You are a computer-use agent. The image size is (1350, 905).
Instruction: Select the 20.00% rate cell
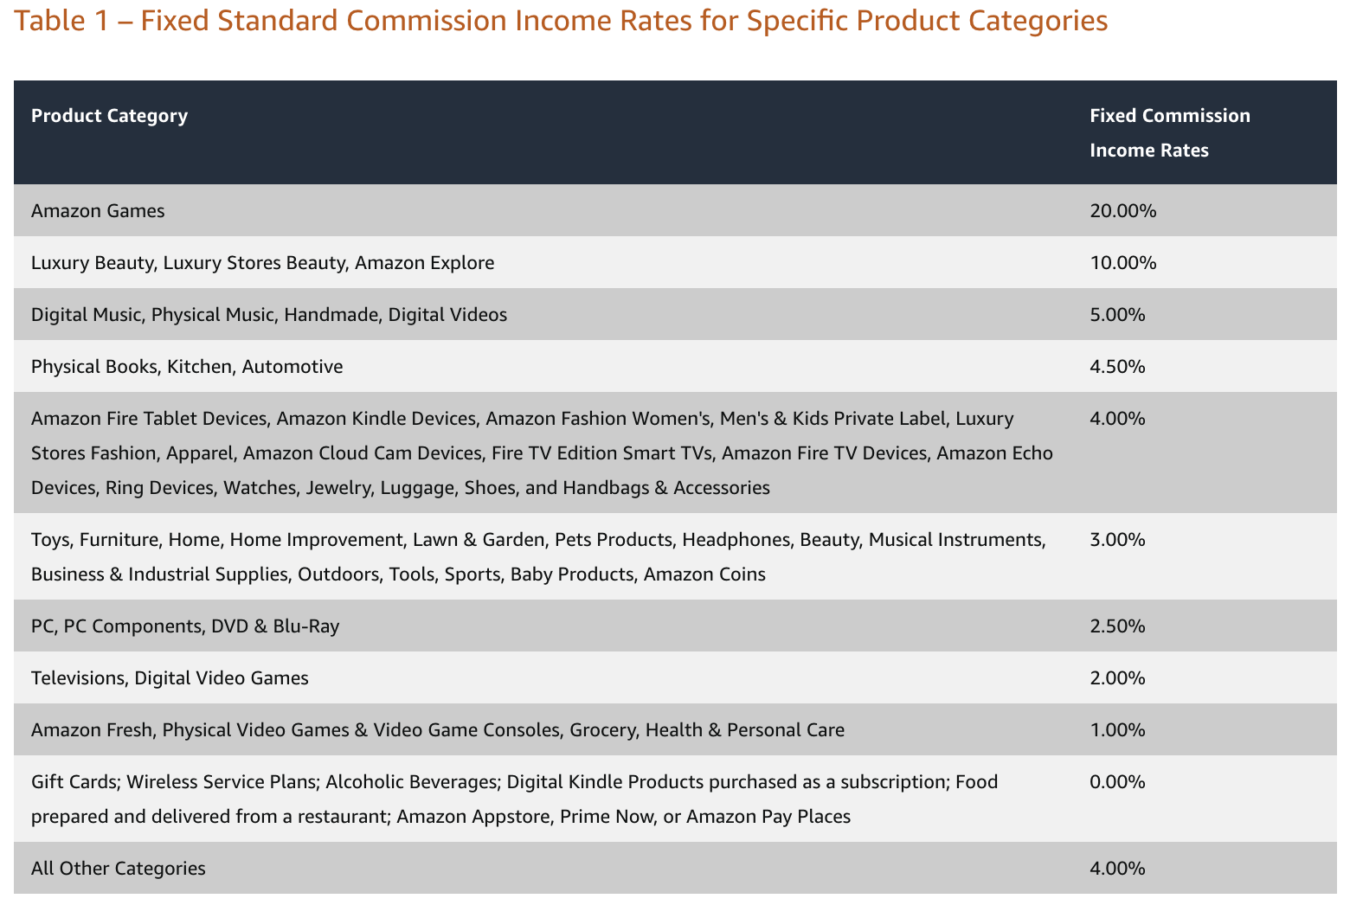[1122, 210]
